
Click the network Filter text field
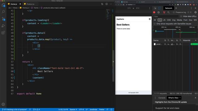(166, 16)
